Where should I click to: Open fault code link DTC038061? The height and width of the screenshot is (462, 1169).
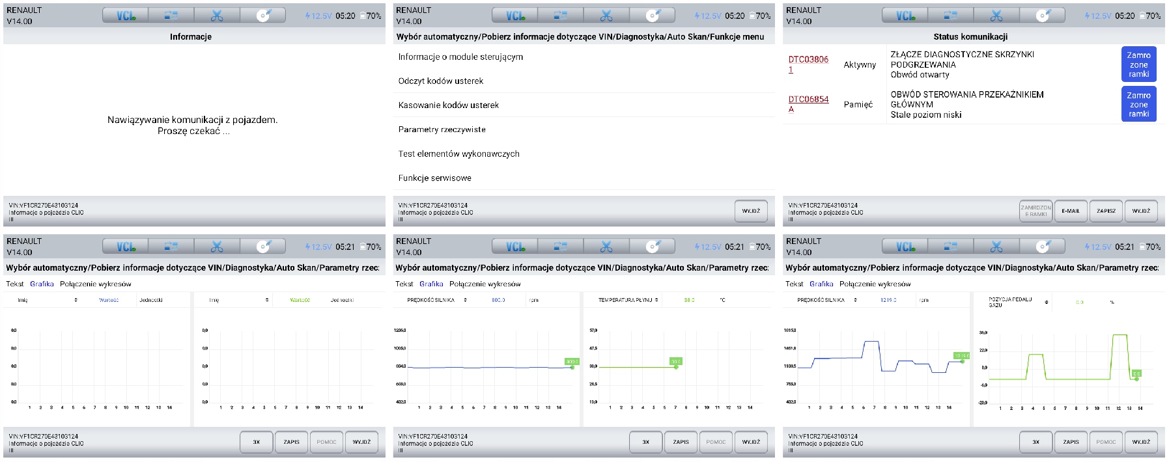(808, 64)
